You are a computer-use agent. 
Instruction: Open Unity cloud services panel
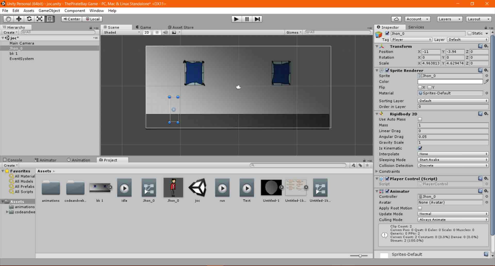pos(396,19)
